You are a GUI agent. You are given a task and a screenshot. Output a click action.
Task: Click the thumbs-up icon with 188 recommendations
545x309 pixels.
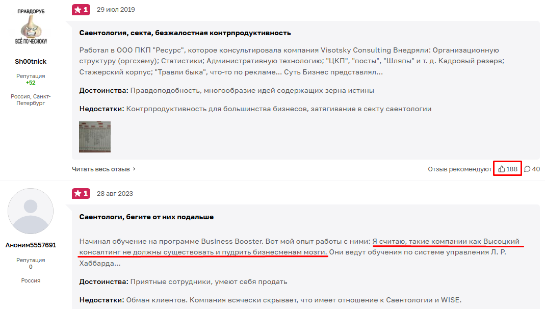(x=502, y=169)
